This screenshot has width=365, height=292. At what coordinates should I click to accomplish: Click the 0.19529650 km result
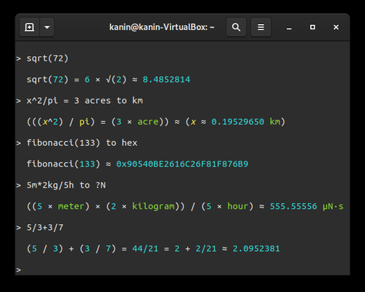pyautogui.click(x=246, y=122)
